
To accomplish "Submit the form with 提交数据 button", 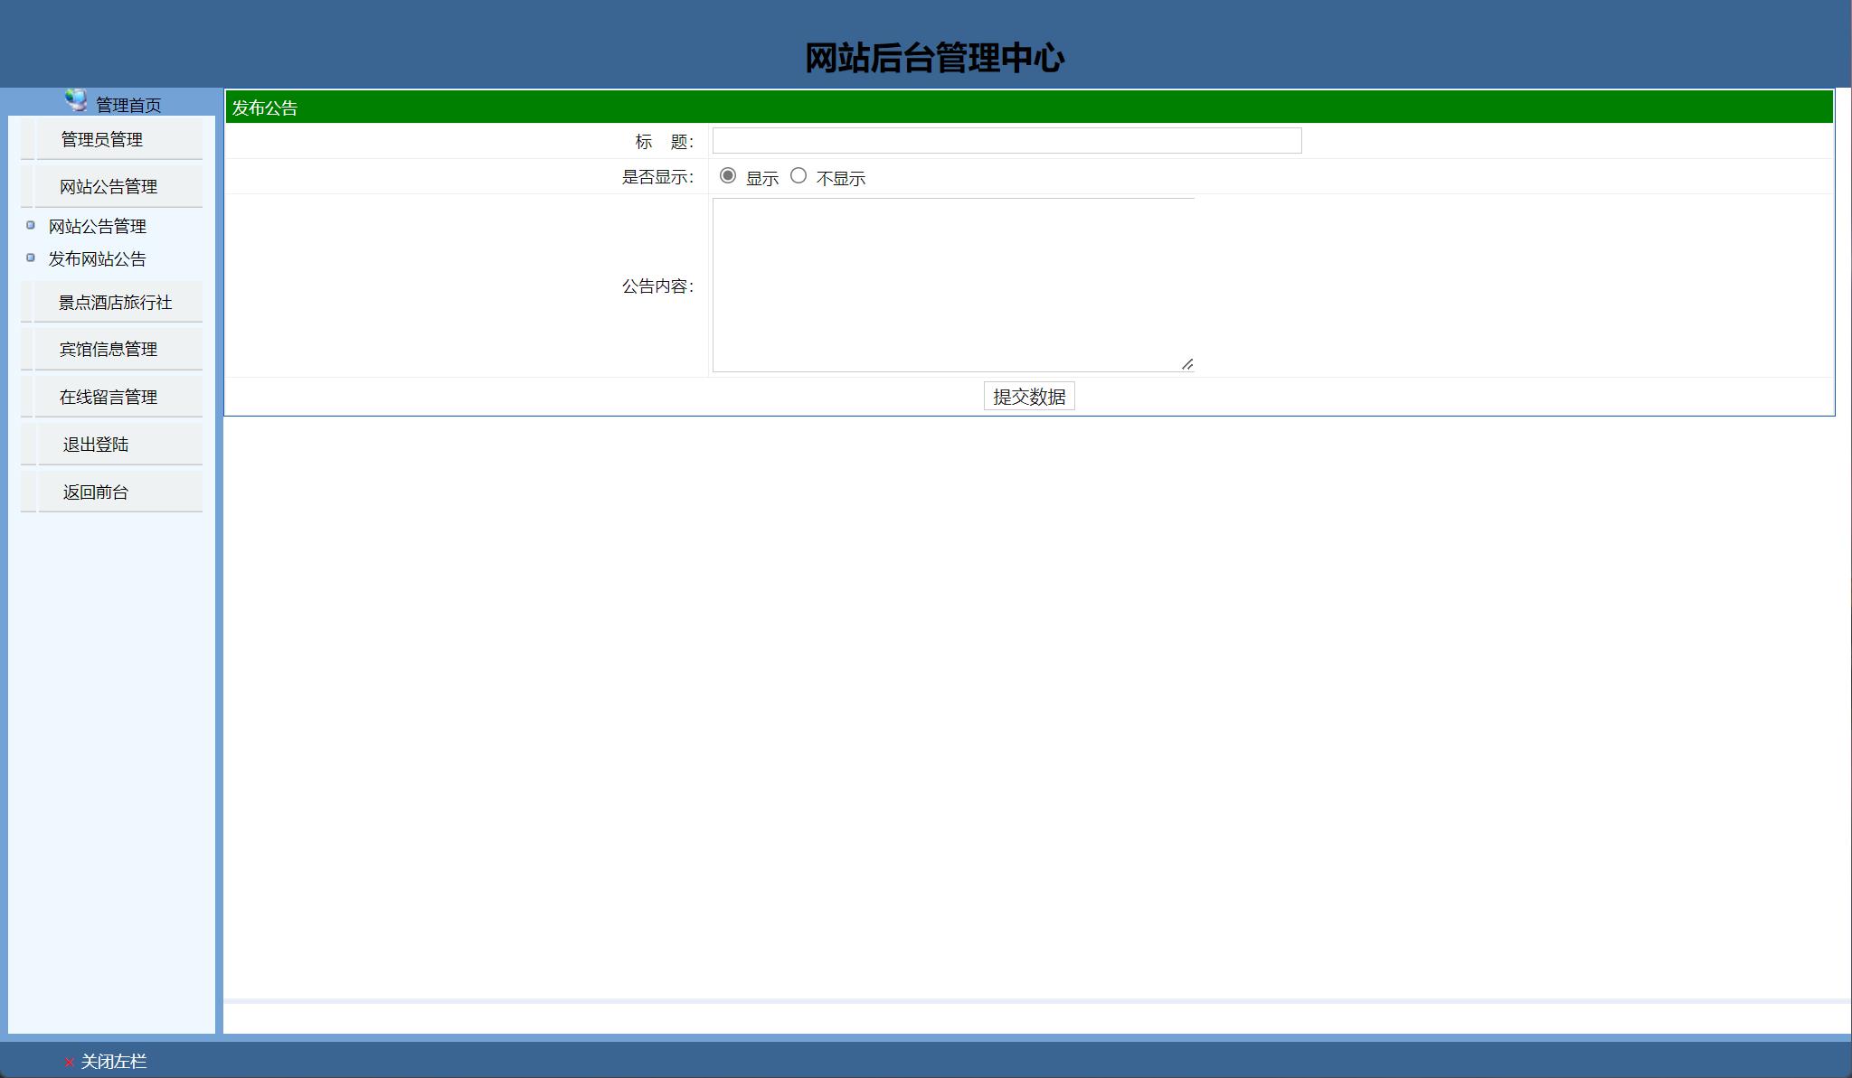I will (x=1028, y=396).
